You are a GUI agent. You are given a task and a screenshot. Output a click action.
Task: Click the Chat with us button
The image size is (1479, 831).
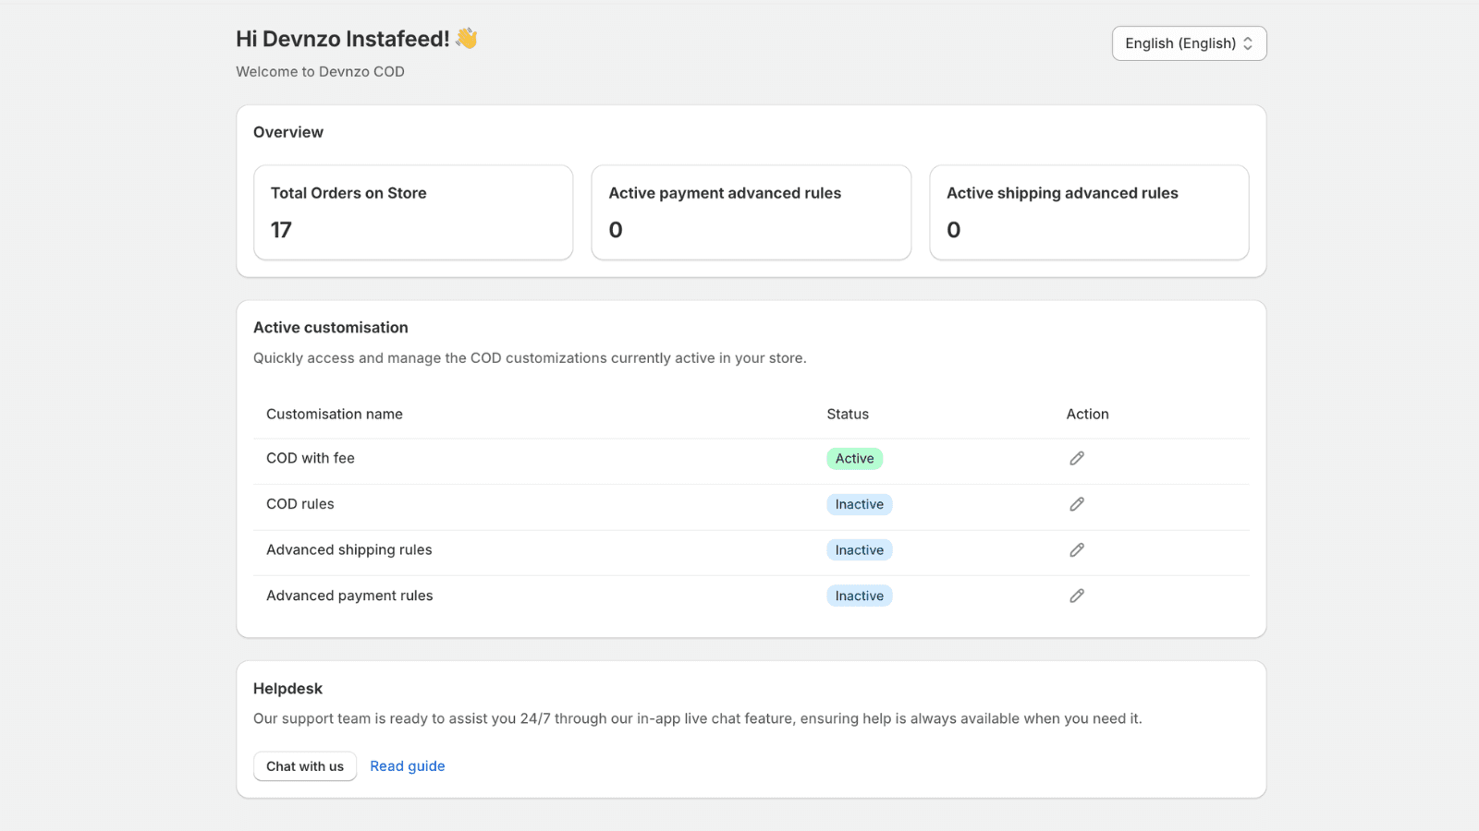(305, 766)
